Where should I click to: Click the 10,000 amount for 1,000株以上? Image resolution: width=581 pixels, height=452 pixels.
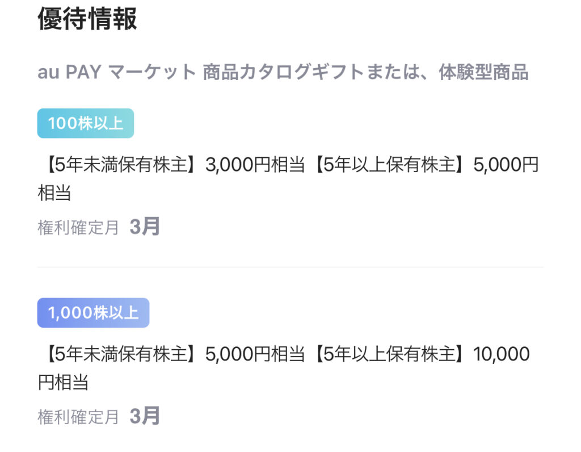click(x=502, y=354)
